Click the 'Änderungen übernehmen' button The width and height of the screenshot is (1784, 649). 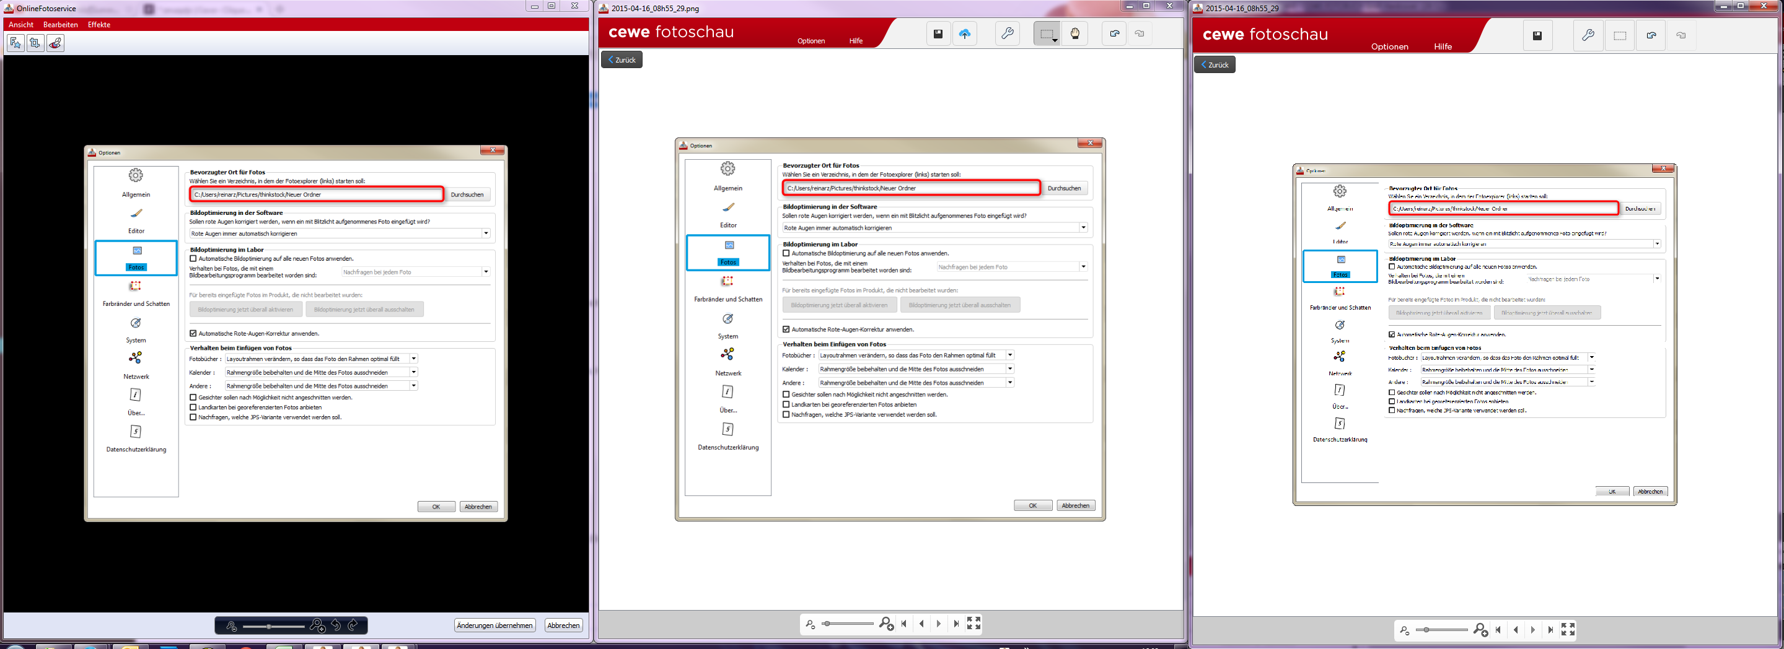(x=494, y=625)
